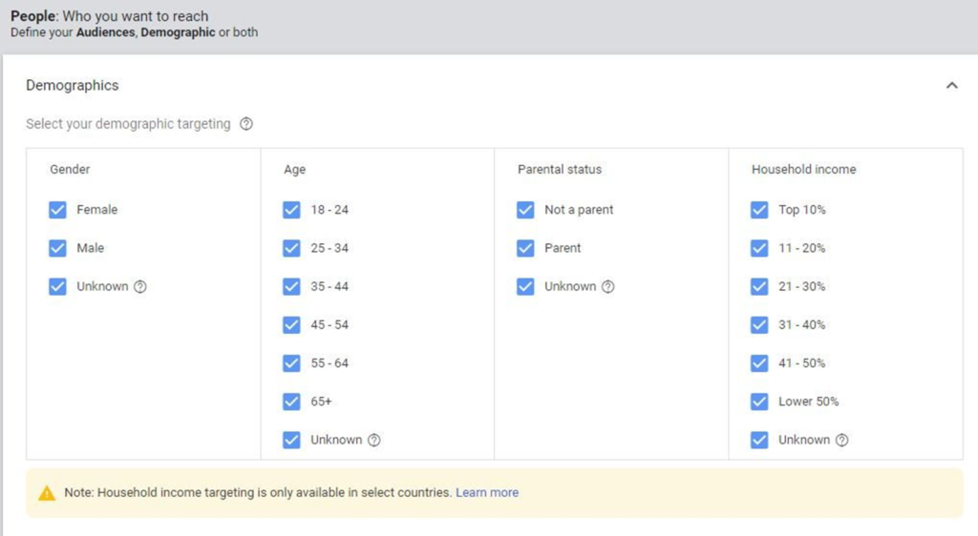This screenshot has height=536, width=978.
Task: Toggle the Parent checkbox
Action: pyautogui.click(x=525, y=248)
